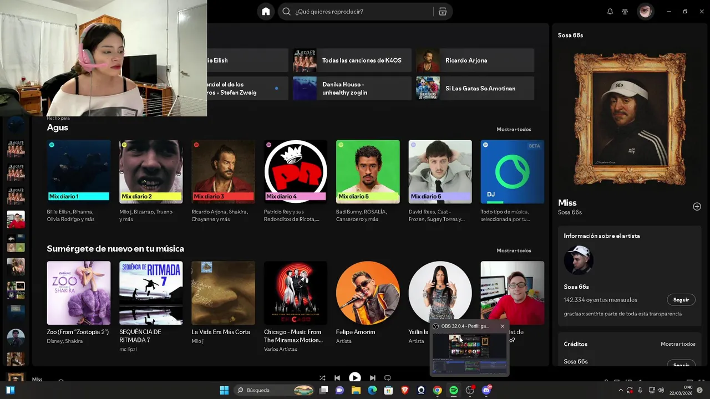
Task: Open Microsoft Edge from taskbar
Action: pyautogui.click(x=372, y=390)
